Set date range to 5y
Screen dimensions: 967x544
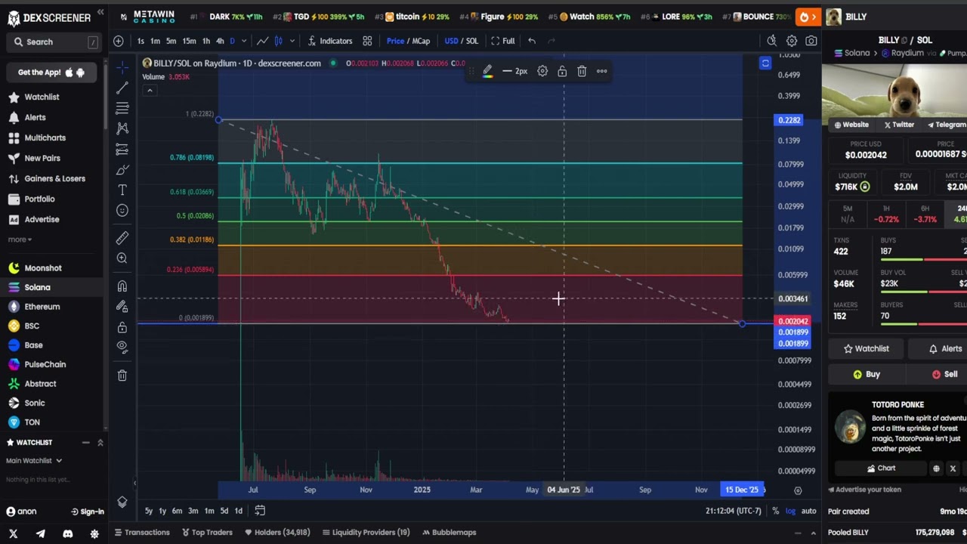[x=149, y=511]
